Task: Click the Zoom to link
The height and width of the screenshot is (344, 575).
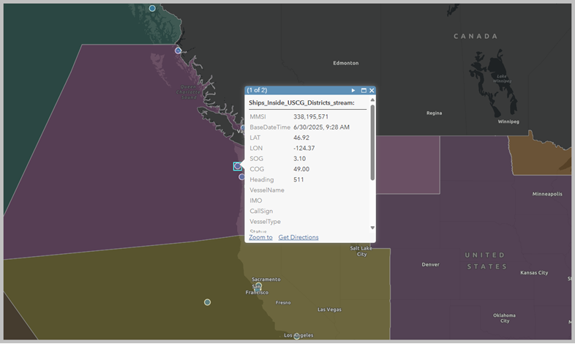Action: (260, 237)
